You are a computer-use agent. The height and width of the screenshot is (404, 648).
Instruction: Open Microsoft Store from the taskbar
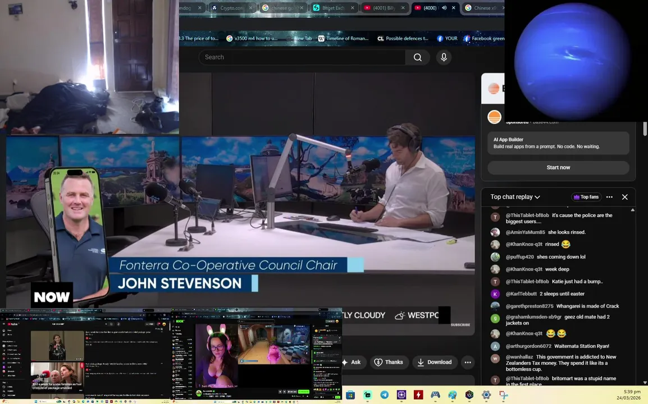pyautogui.click(x=350, y=395)
